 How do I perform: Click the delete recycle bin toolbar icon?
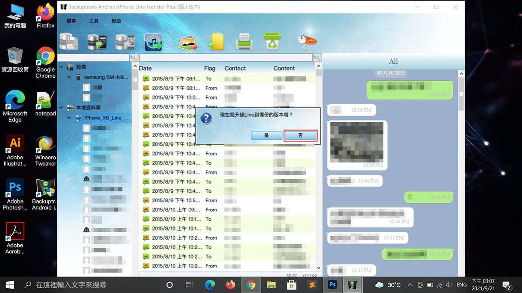(273, 41)
